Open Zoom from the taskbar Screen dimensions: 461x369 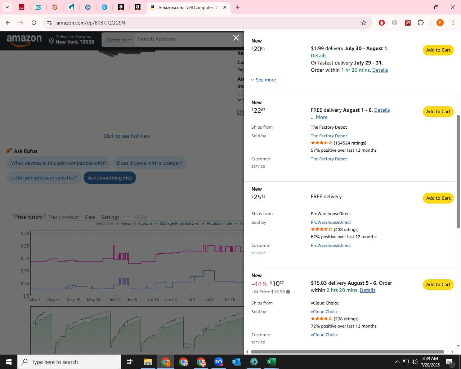coord(219,362)
